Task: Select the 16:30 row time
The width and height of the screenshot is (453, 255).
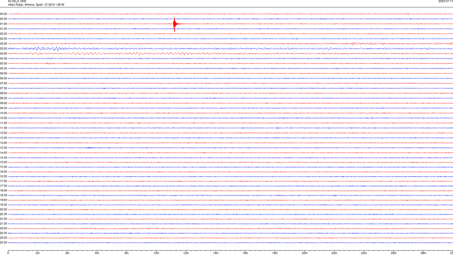Action: (x=3, y=176)
